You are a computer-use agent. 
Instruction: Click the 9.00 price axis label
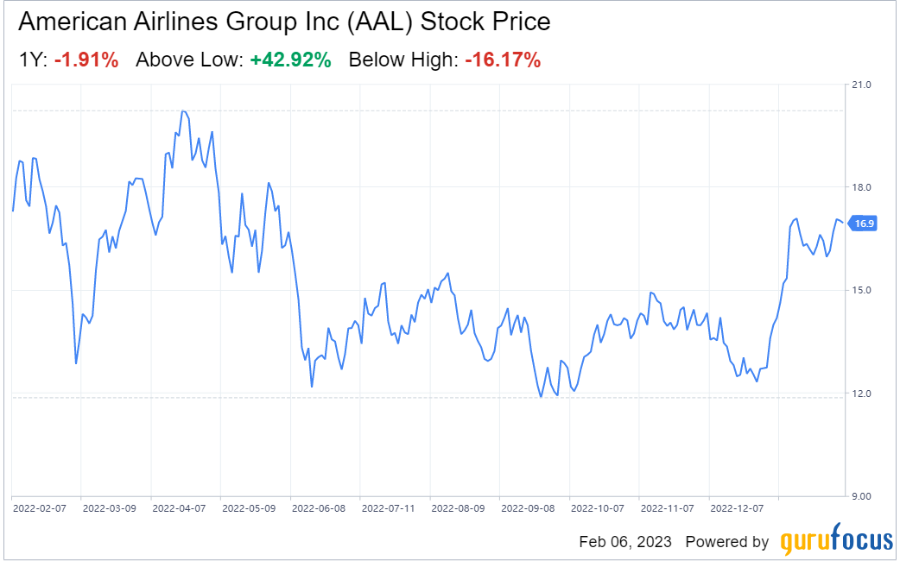click(x=862, y=496)
